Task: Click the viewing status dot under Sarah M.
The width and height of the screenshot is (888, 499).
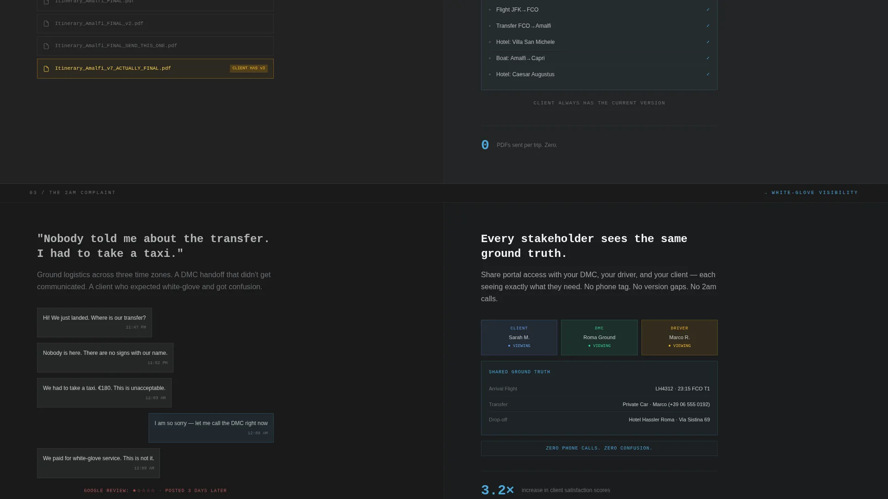Action: coord(509,346)
